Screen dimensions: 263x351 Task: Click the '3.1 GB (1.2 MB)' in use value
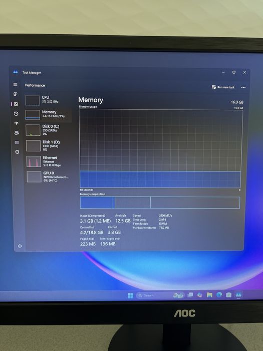coord(95,221)
